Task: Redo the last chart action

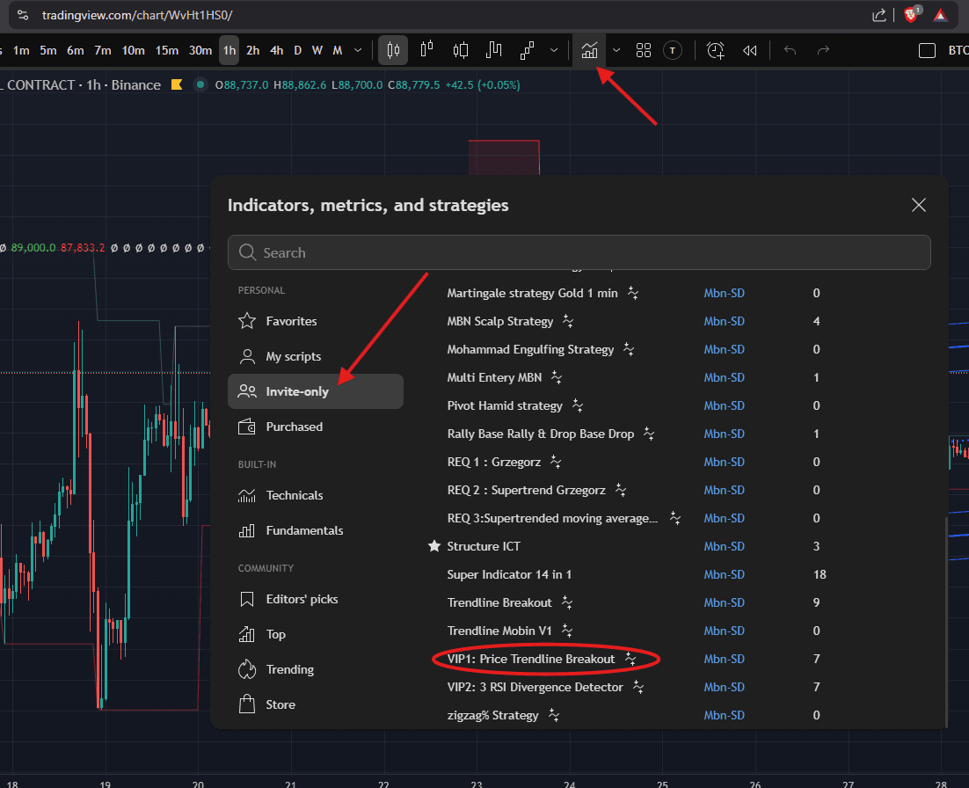Action: click(x=823, y=50)
